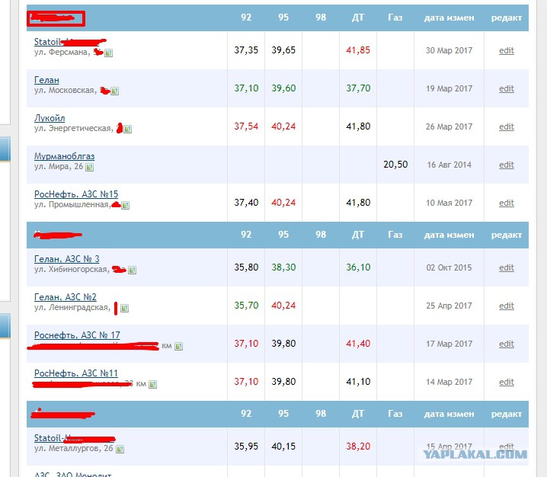Open map icon beside ул. Энергетическая address

(127, 129)
